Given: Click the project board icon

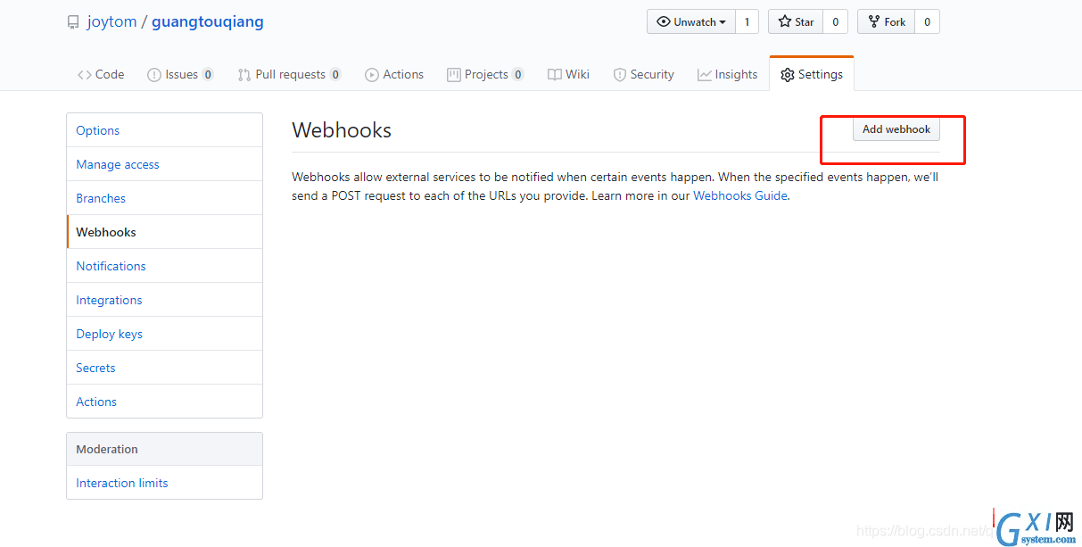Looking at the screenshot, I should (x=454, y=75).
